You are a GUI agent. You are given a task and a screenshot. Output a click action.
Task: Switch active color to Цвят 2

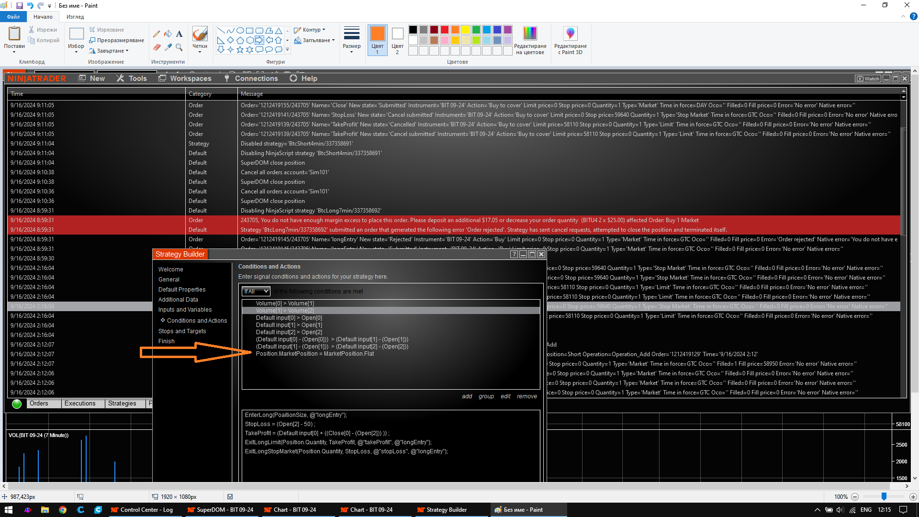[397, 41]
